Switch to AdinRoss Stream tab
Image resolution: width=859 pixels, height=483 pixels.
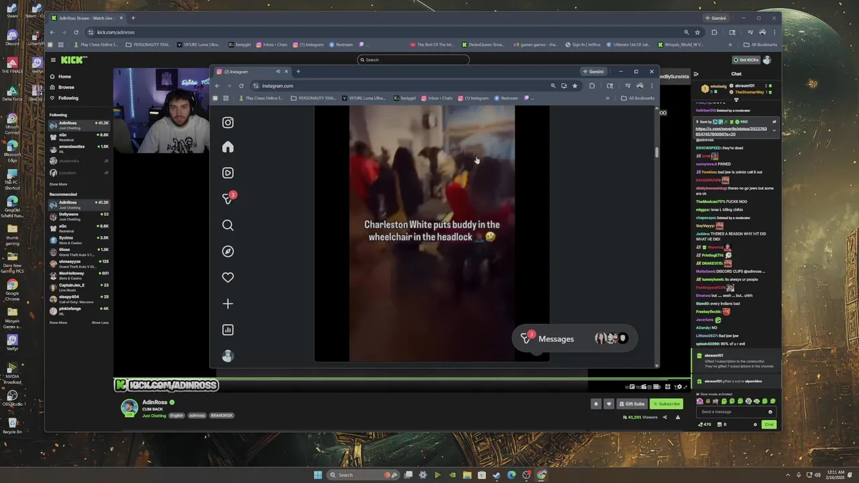point(88,18)
